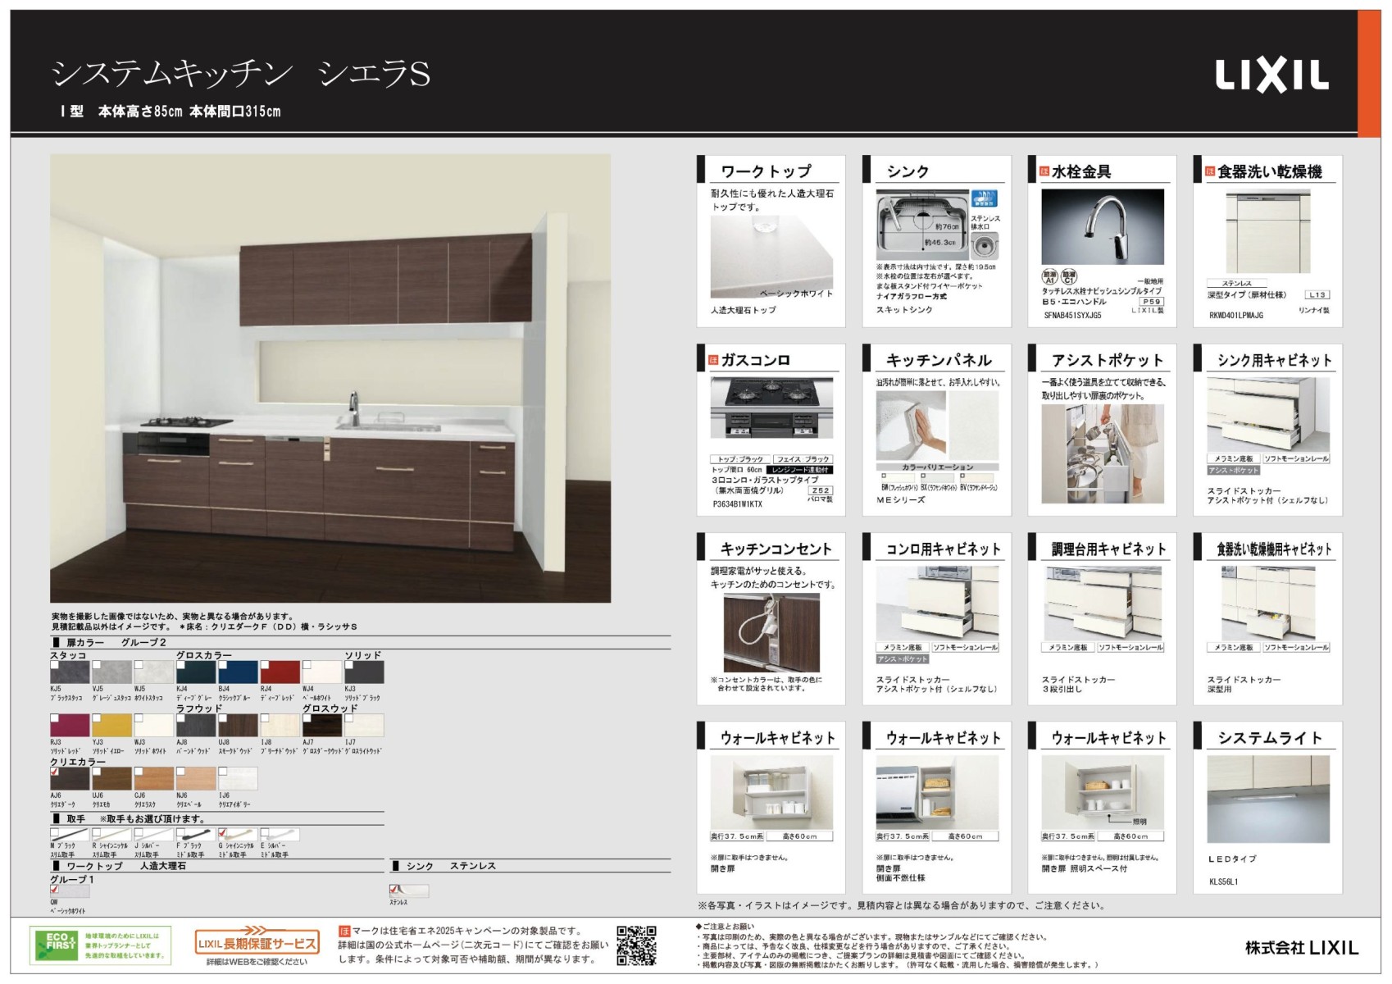
Task: Check the BJ4 クラシックブルー color checkbox
Action: click(x=223, y=666)
